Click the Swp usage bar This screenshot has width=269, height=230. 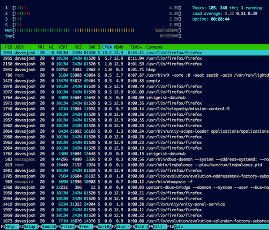click(x=93, y=36)
